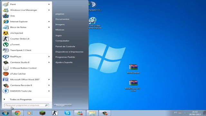Open Counter-Strike icon on the taskbar
The height and width of the screenshot is (116, 206).
click(55, 113)
